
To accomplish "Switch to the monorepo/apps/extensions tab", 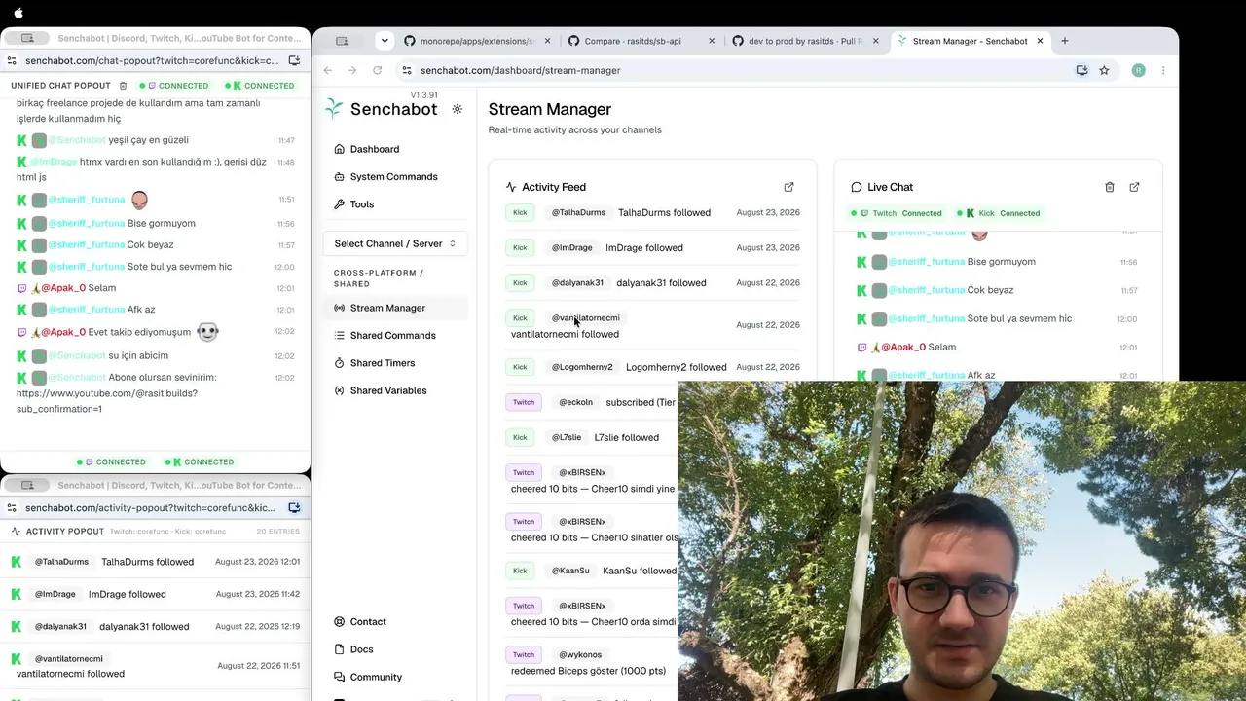I will (x=477, y=41).
